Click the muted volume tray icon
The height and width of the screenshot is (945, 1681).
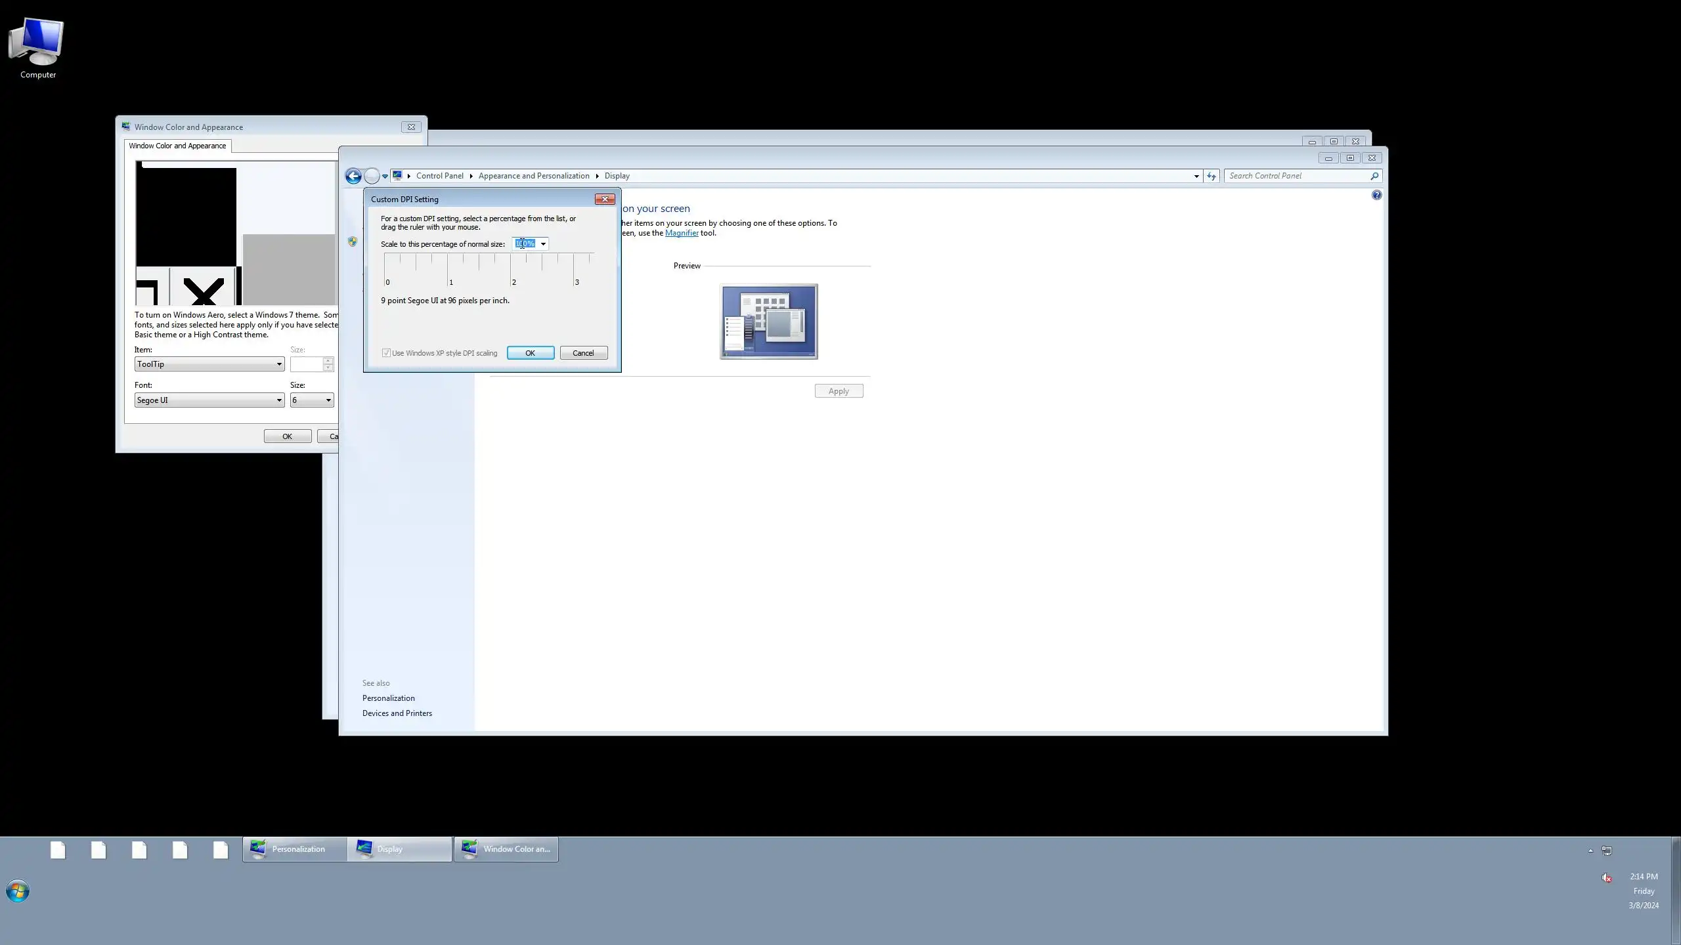click(1606, 877)
